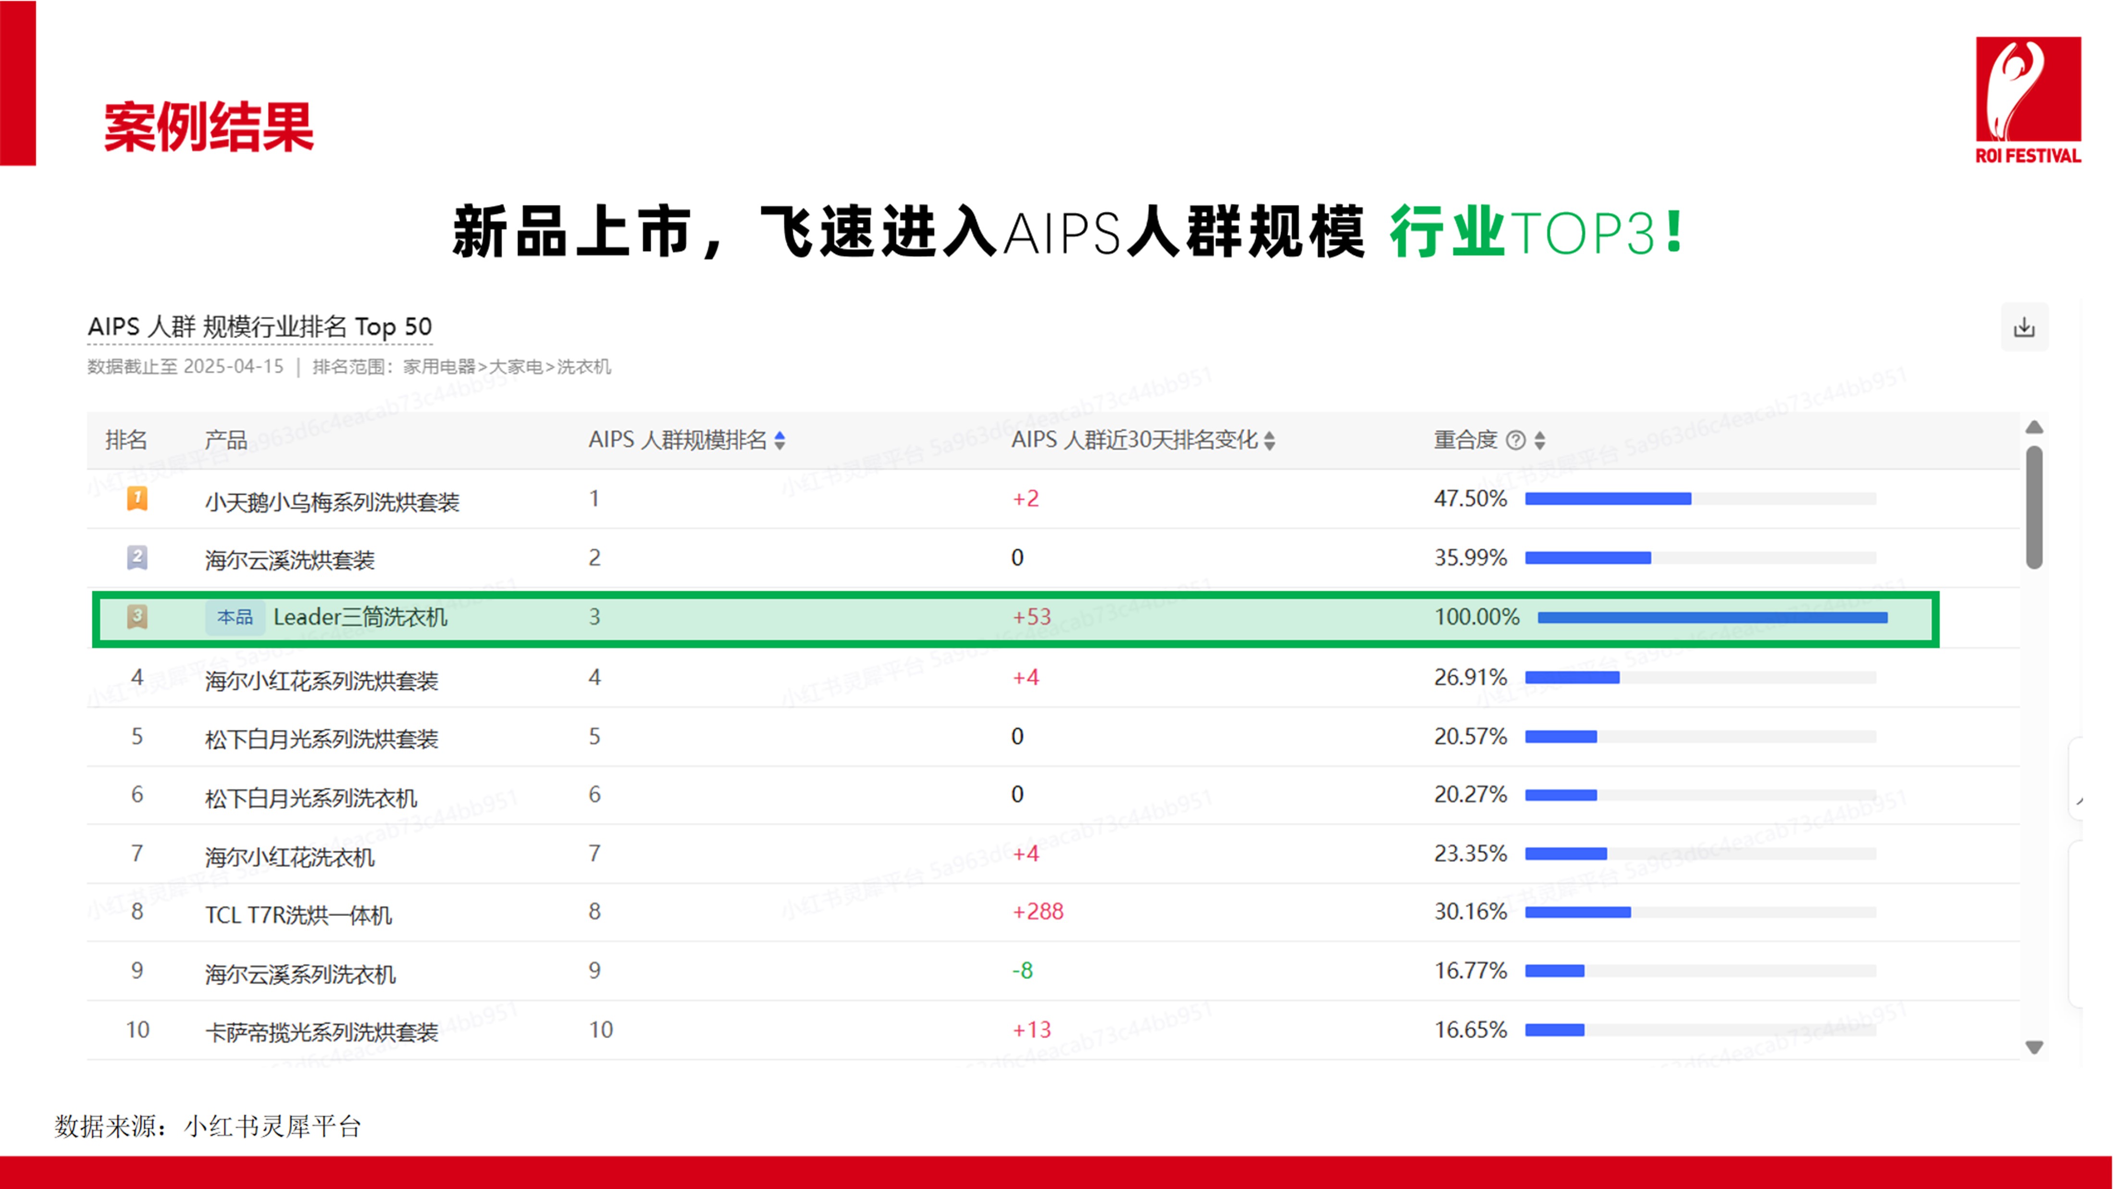The image size is (2113, 1189).
Task: Click the gold rank 1 medal icon
Action: click(x=137, y=499)
